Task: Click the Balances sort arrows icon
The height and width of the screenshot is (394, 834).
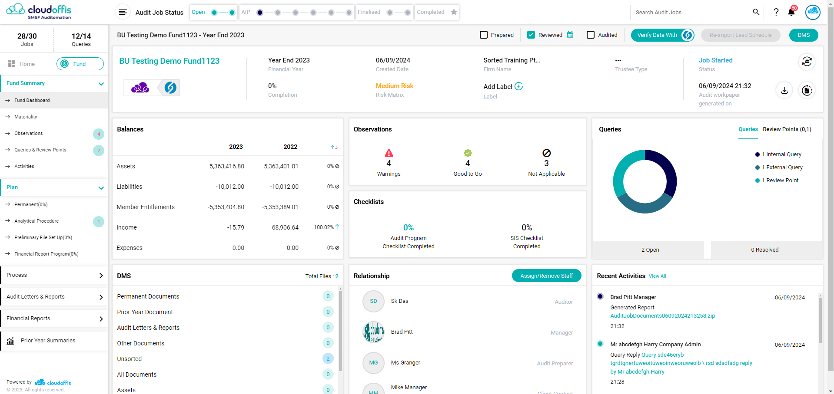Action: click(x=334, y=147)
